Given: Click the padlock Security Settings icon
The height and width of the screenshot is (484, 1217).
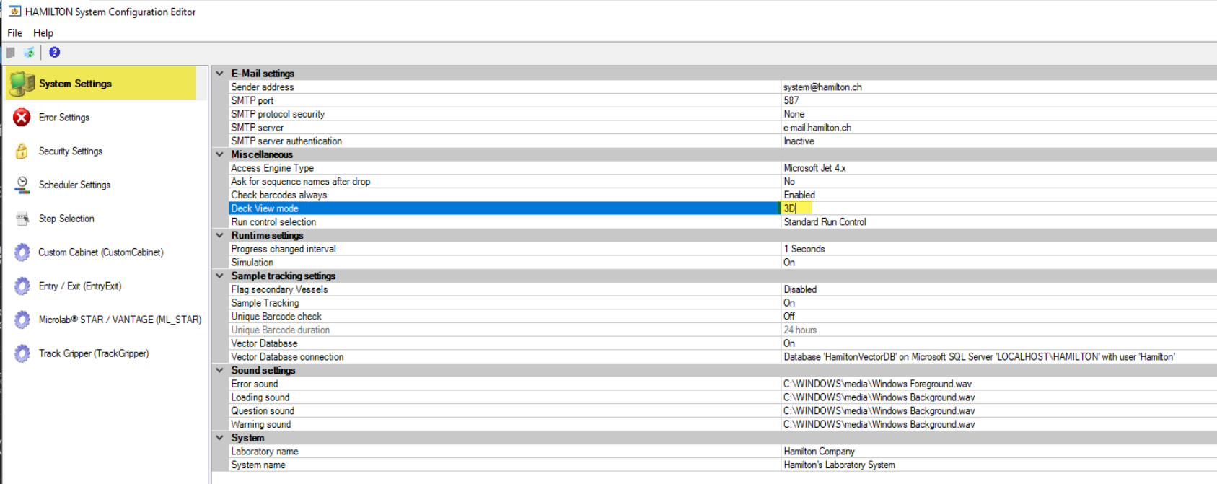Looking at the screenshot, I should tap(22, 151).
